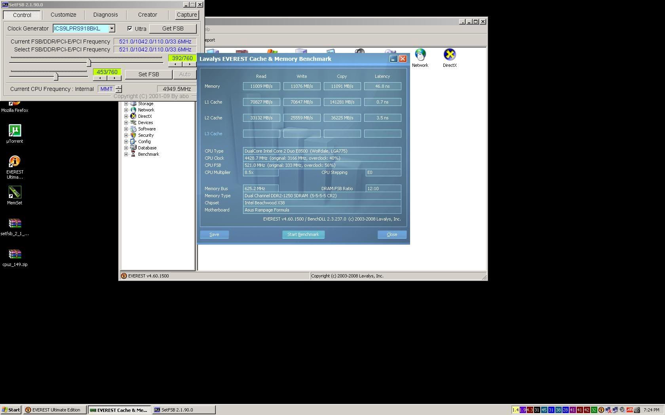Expand the Network tree node
Viewport: 665px width, 415px height.
tap(126, 110)
